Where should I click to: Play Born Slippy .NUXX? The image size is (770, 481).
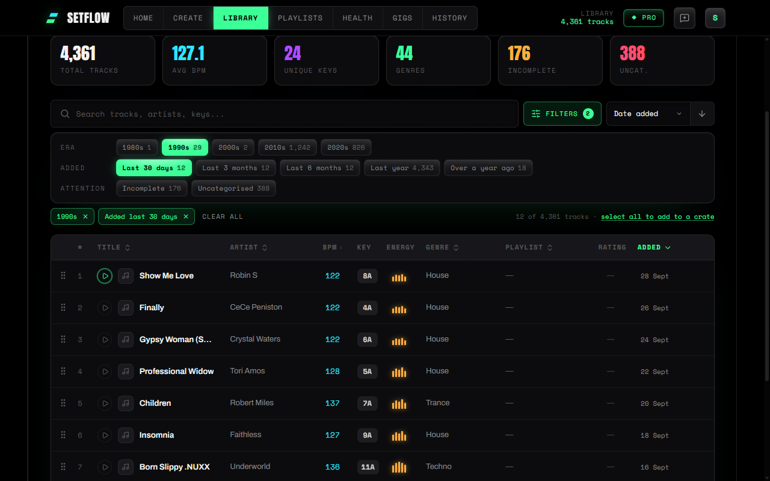click(x=105, y=467)
